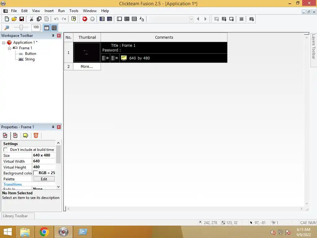Open the Insert menu
The height and width of the screenshot is (238, 317).
coord(49,11)
